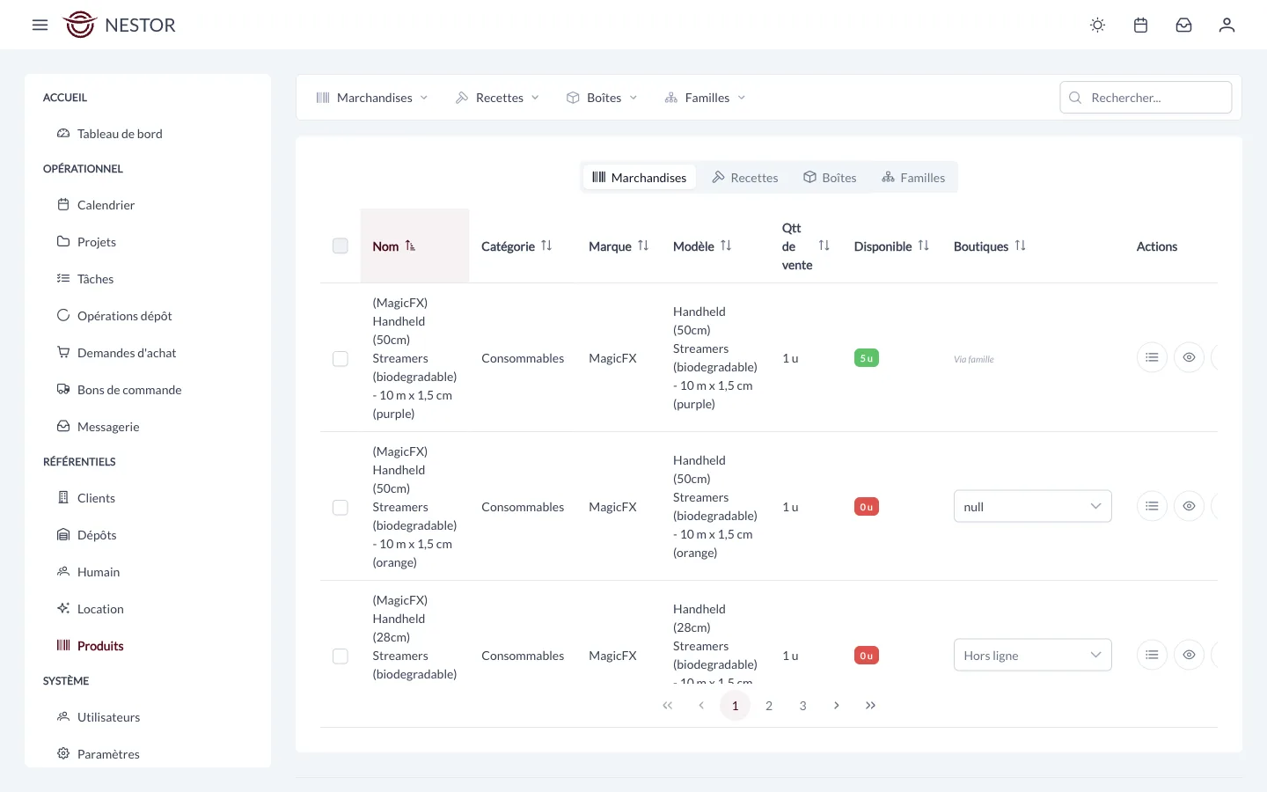Toggle the light/dark theme sun icon
This screenshot has height=792, width=1267.
[1097, 25]
